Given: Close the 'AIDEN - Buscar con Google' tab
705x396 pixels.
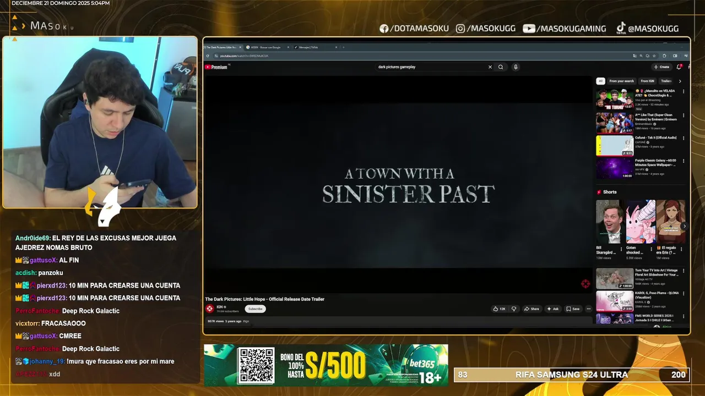Looking at the screenshot, I should tap(288, 47).
